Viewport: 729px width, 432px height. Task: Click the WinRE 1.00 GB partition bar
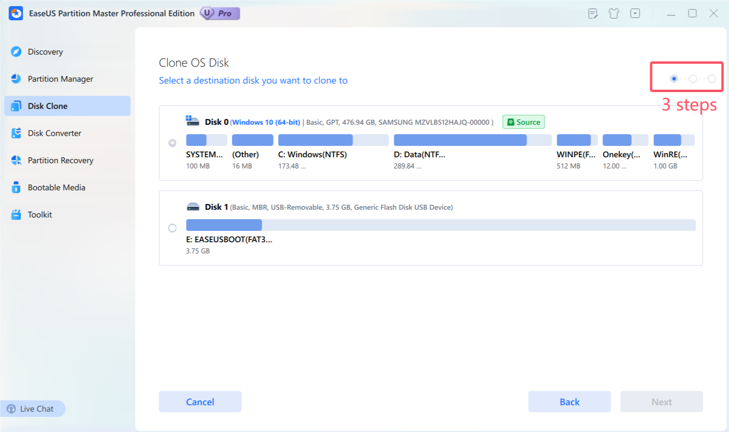click(x=674, y=140)
